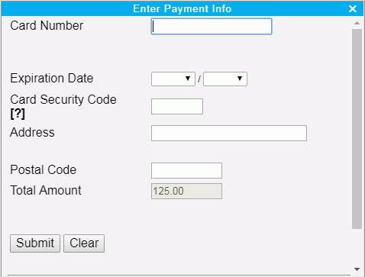The width and height of the screenshot is (365, 277).
Task: Click the scrollbar up arrow
Action: coord(357,23)
